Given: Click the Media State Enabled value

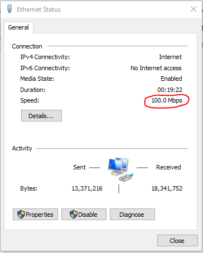Looking at the screenshot, I should (x=171, y=79).
